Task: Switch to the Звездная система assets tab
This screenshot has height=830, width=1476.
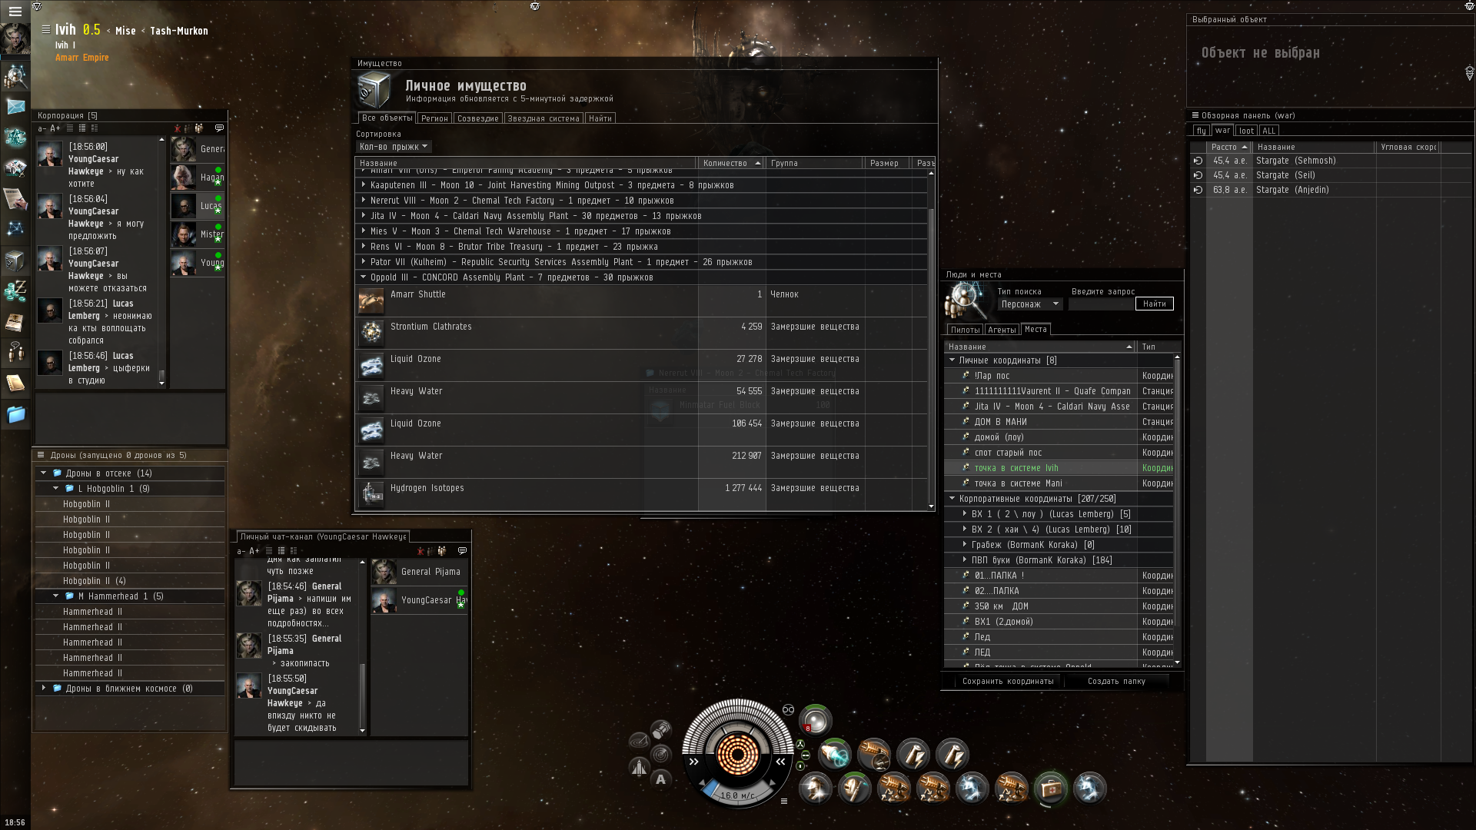Action: click(x=543, y=118)
